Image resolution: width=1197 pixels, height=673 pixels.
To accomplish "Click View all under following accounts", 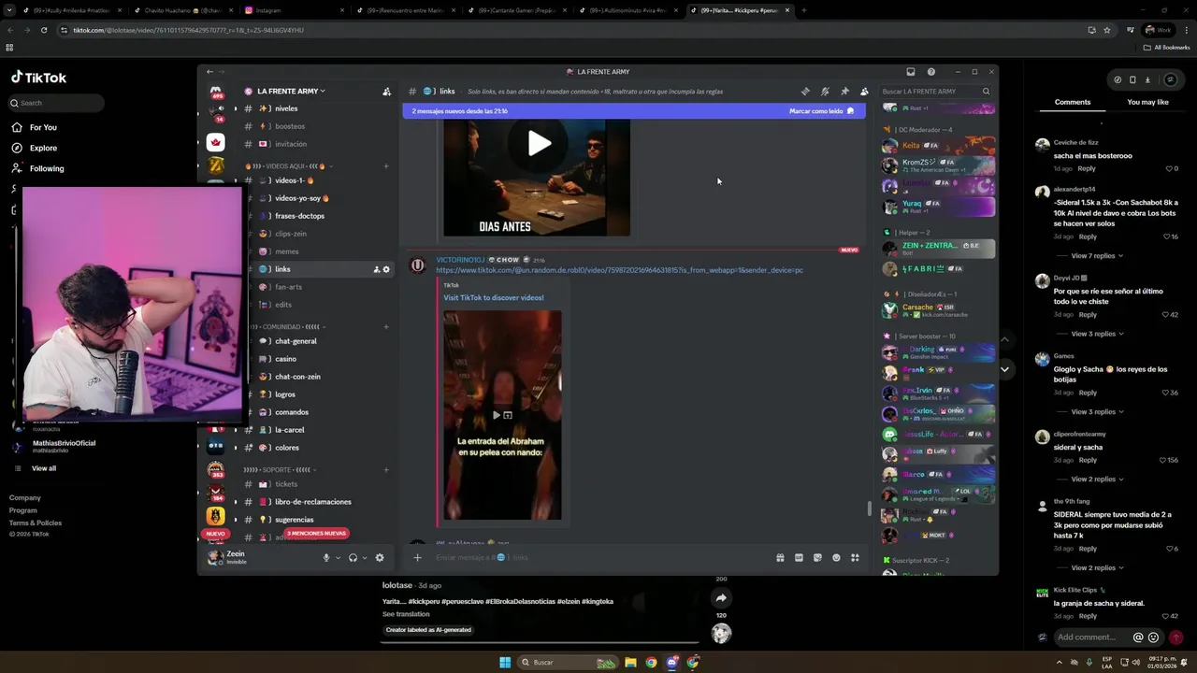I will coord(44,468).
